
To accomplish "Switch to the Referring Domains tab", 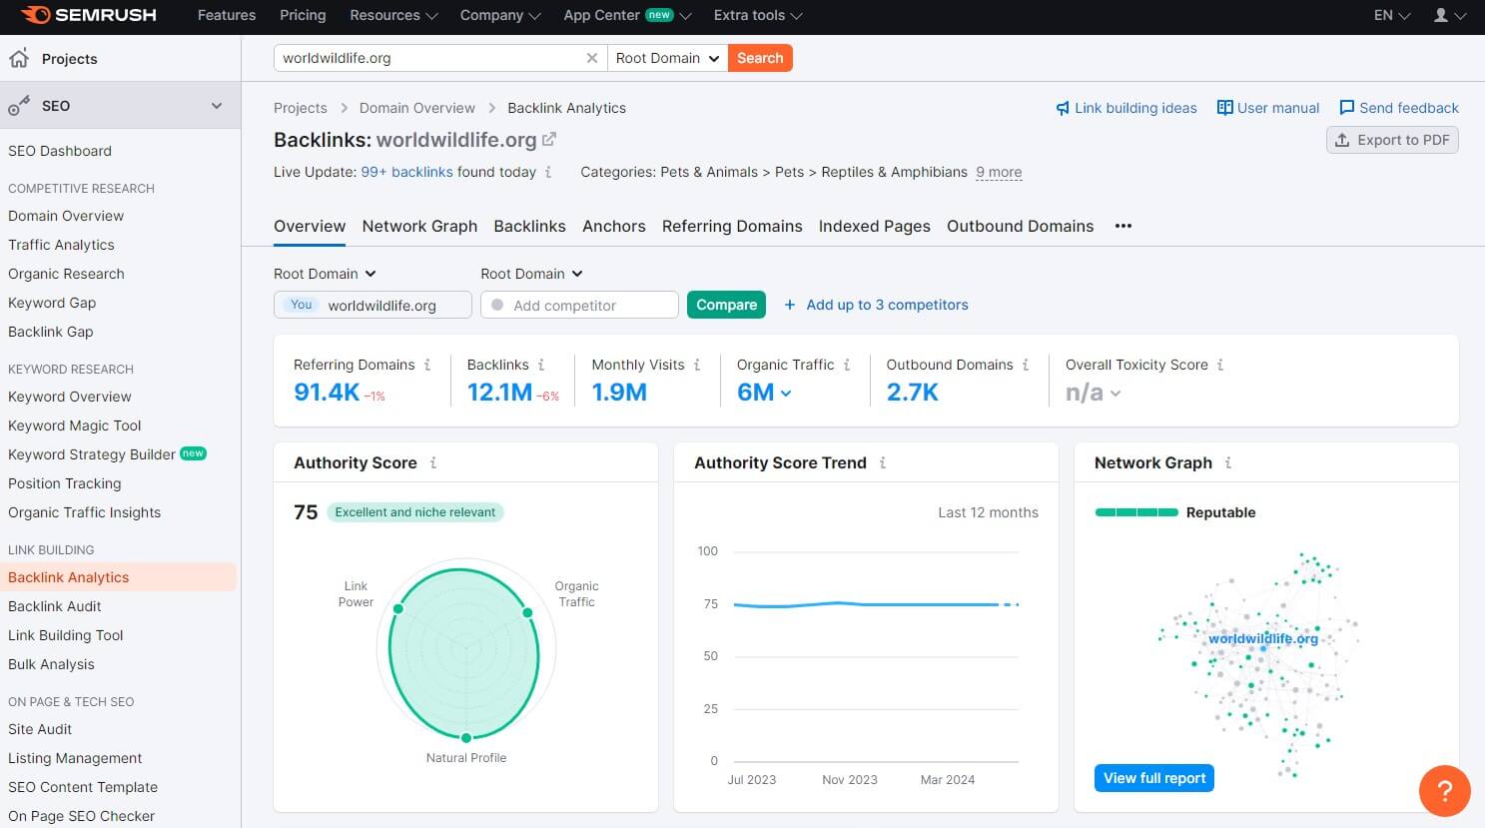I will 732,226.
